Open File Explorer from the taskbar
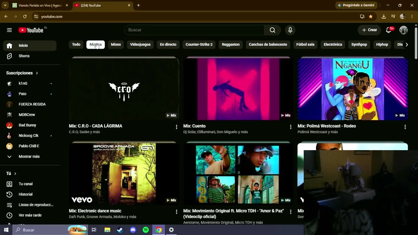Image resolution: width=418 pixels, height=235 pixels. (x=107, y=230)
